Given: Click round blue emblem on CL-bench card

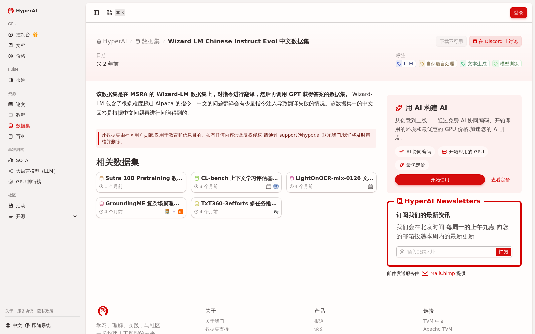Looking at the screenshot, I should pyautogui.click(x=276, y=186).
